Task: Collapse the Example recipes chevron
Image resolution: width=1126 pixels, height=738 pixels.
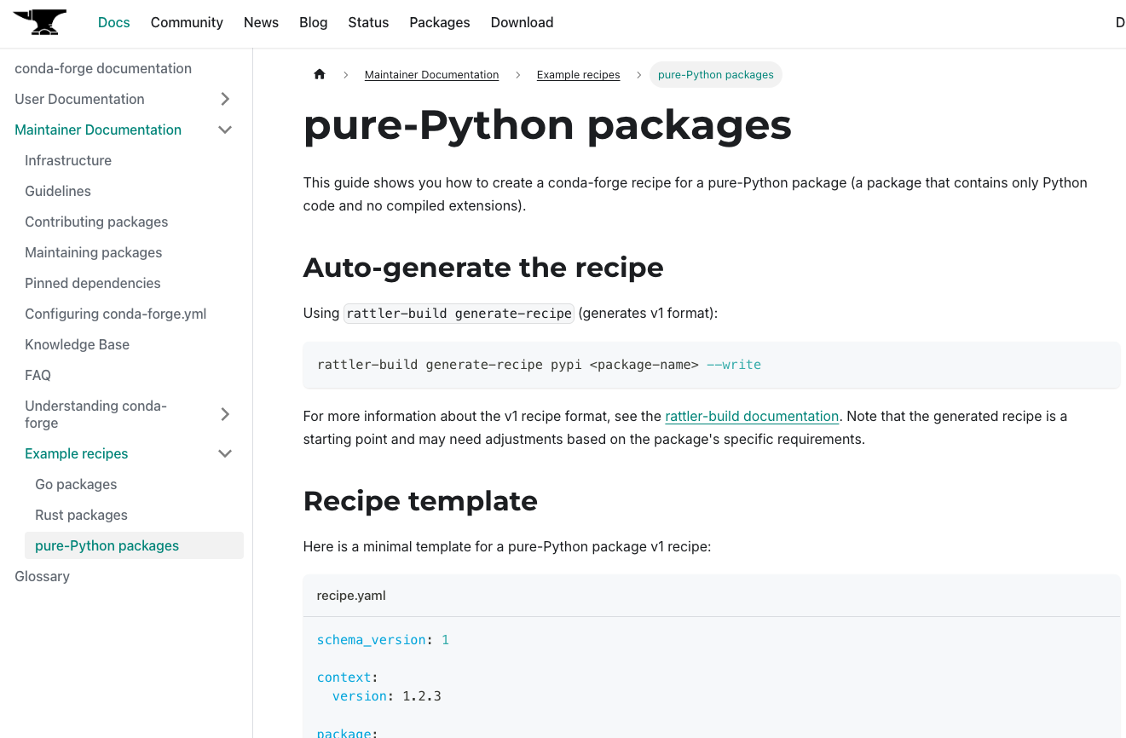Action: [x=225, y=453]
